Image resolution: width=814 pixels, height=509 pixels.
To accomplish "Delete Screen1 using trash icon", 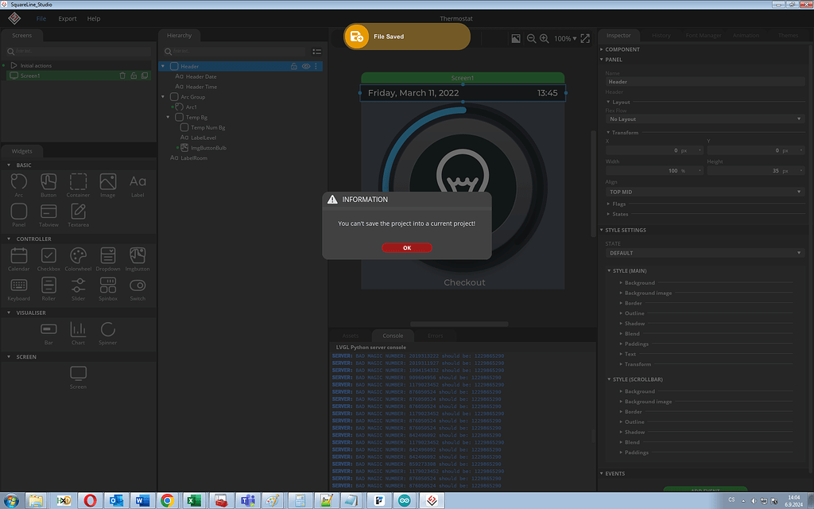I will coord(122,76).
